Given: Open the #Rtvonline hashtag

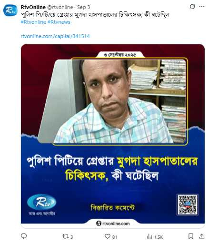Looking at the screenshot, I should pyautogui.click(x=33, y=22).
